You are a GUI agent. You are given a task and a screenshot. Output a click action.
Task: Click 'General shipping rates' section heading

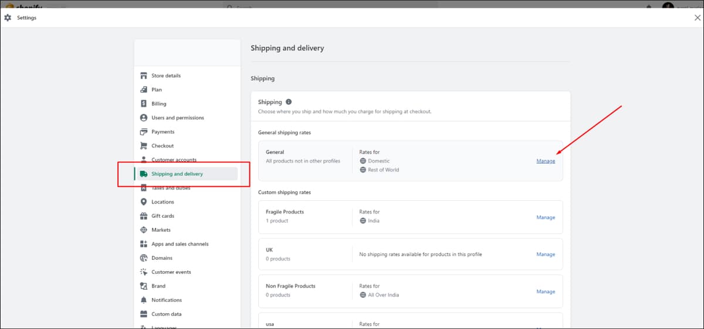[x=285, y=133]
